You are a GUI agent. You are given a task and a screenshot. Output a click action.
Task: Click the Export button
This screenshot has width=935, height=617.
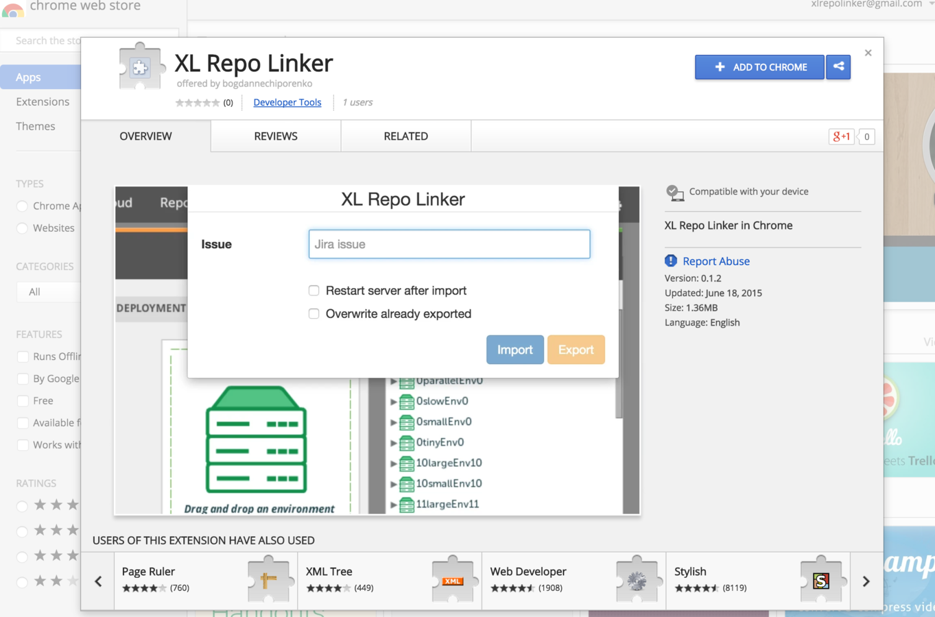[x=576, y=350]
